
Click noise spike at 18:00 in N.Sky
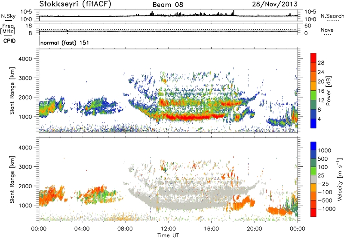234,13
